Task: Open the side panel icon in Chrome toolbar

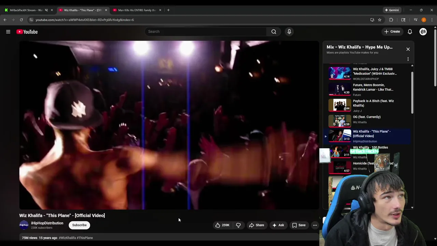Action: (x=403, y=20)
